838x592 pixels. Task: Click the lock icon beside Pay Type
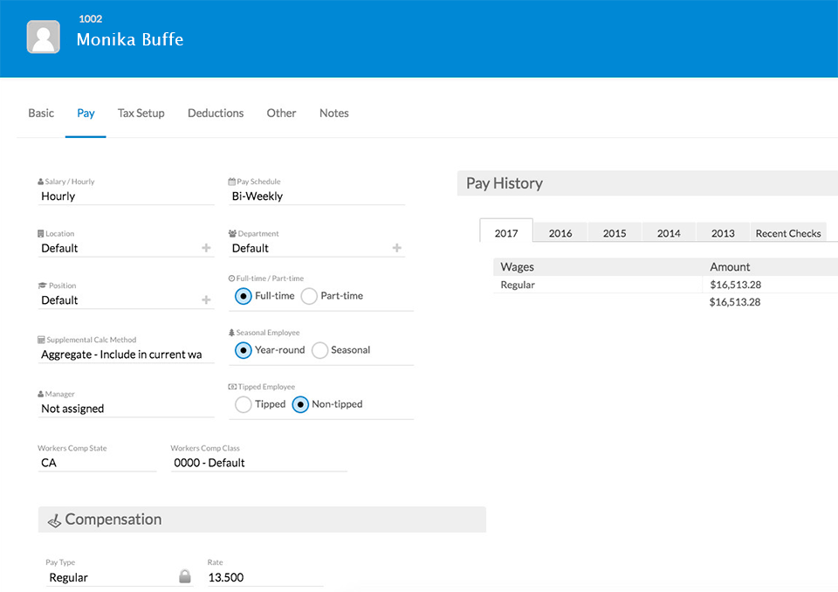(x=184, y=576)
